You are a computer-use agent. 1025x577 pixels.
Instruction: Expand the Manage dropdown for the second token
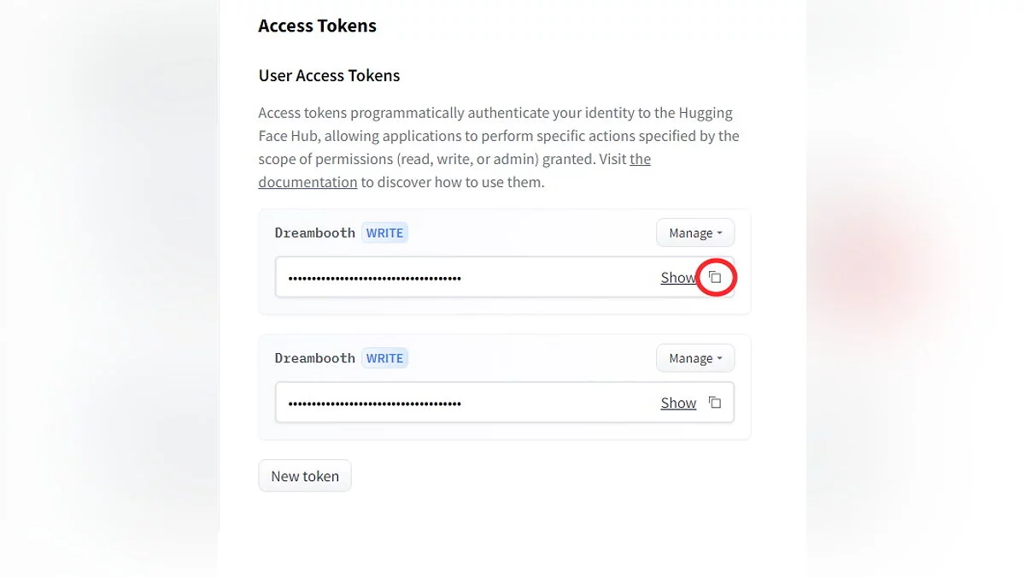(694, 358)
